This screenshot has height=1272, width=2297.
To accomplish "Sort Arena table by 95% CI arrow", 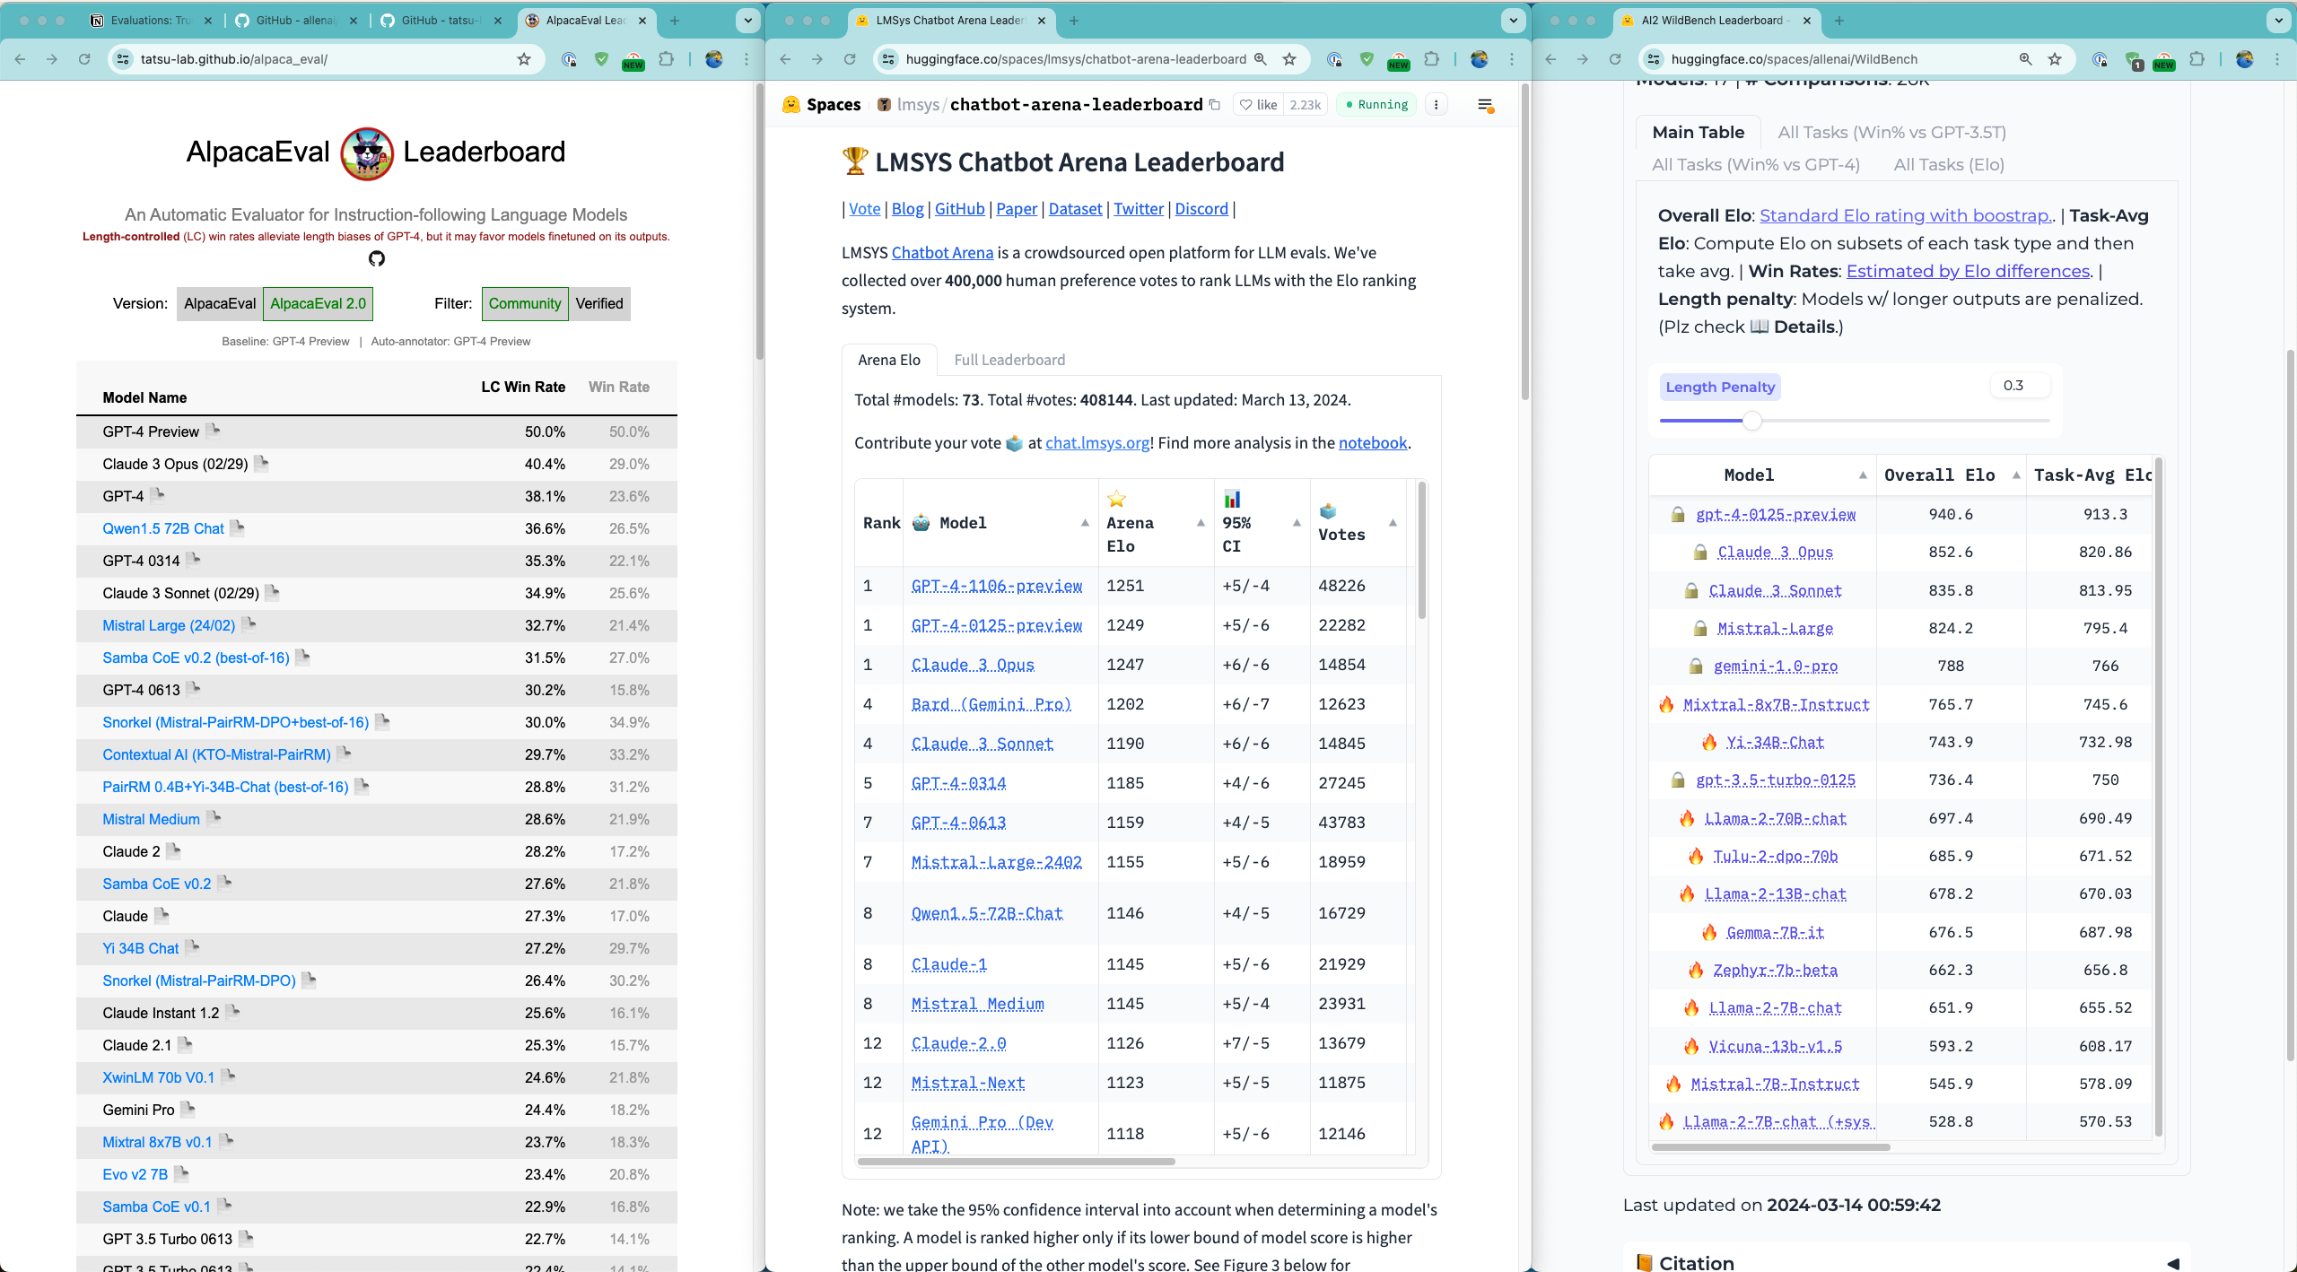I will 1297,522.
